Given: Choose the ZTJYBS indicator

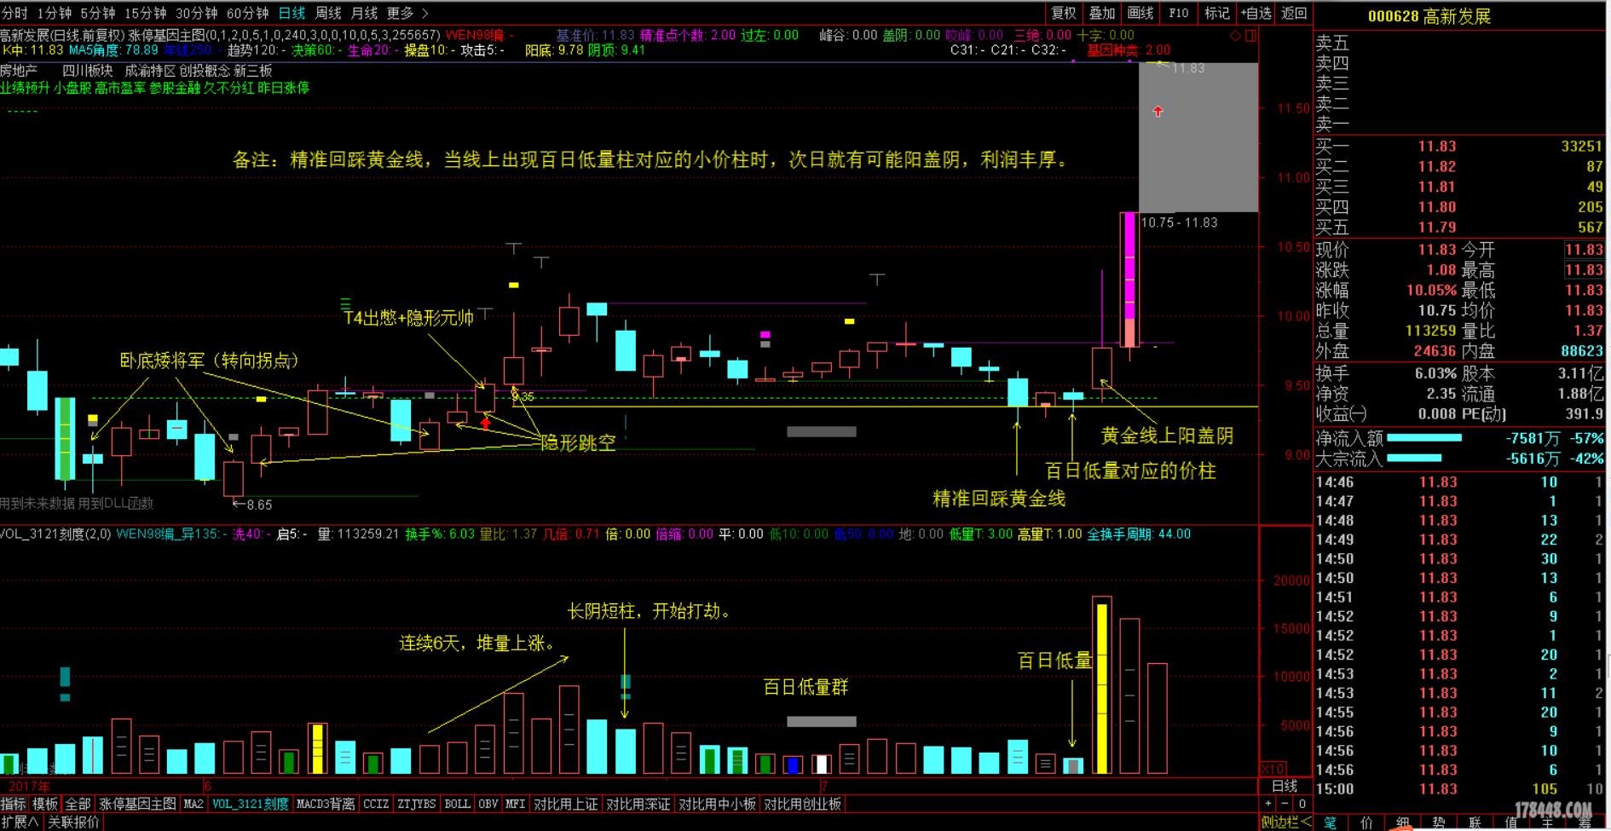Looking at the screenshot, I should 417,804.
